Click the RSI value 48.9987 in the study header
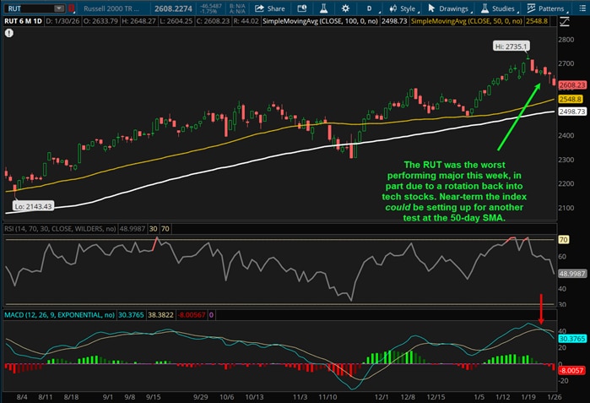The height and width of the screenshot is (403, 590). point(132,229)
